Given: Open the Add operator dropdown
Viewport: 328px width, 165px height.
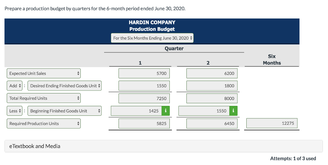Looking at the screenshot, I should (x=14, y=86).
